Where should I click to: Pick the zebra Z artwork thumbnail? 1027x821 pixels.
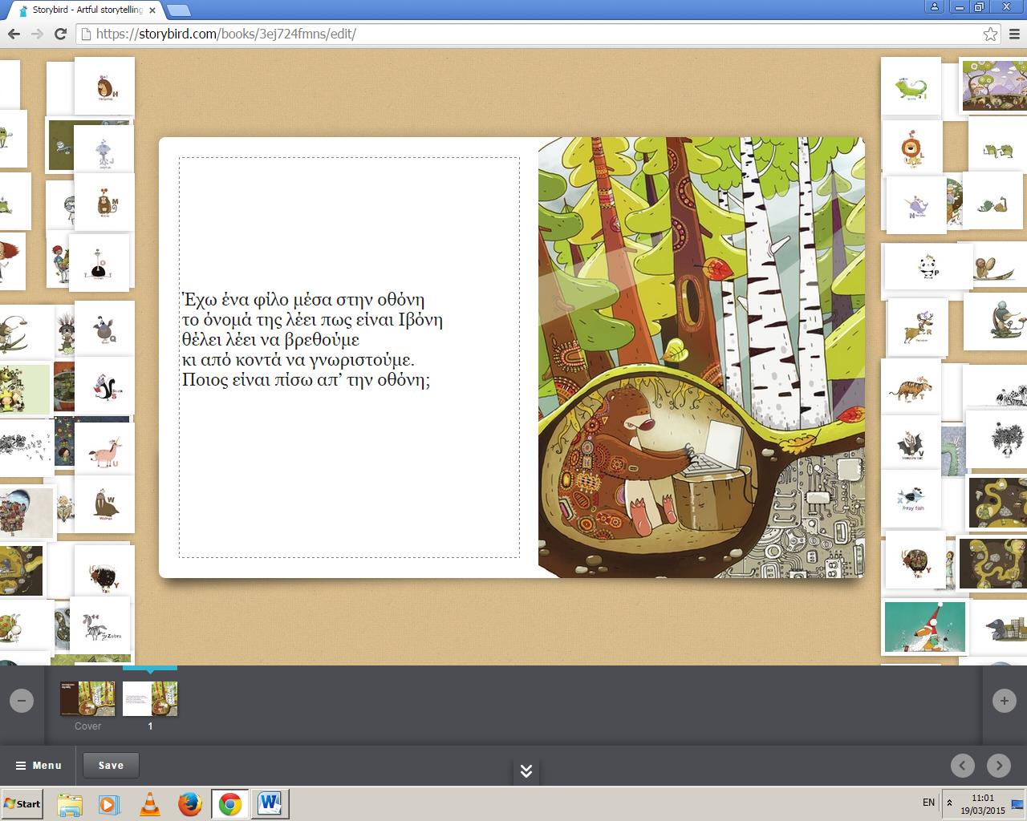(x=99, y=625)
